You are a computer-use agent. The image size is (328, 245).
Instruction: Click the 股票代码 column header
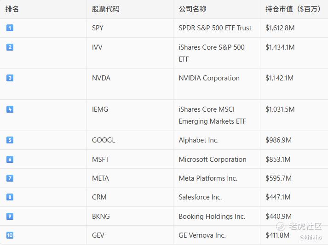click(105, 9)
